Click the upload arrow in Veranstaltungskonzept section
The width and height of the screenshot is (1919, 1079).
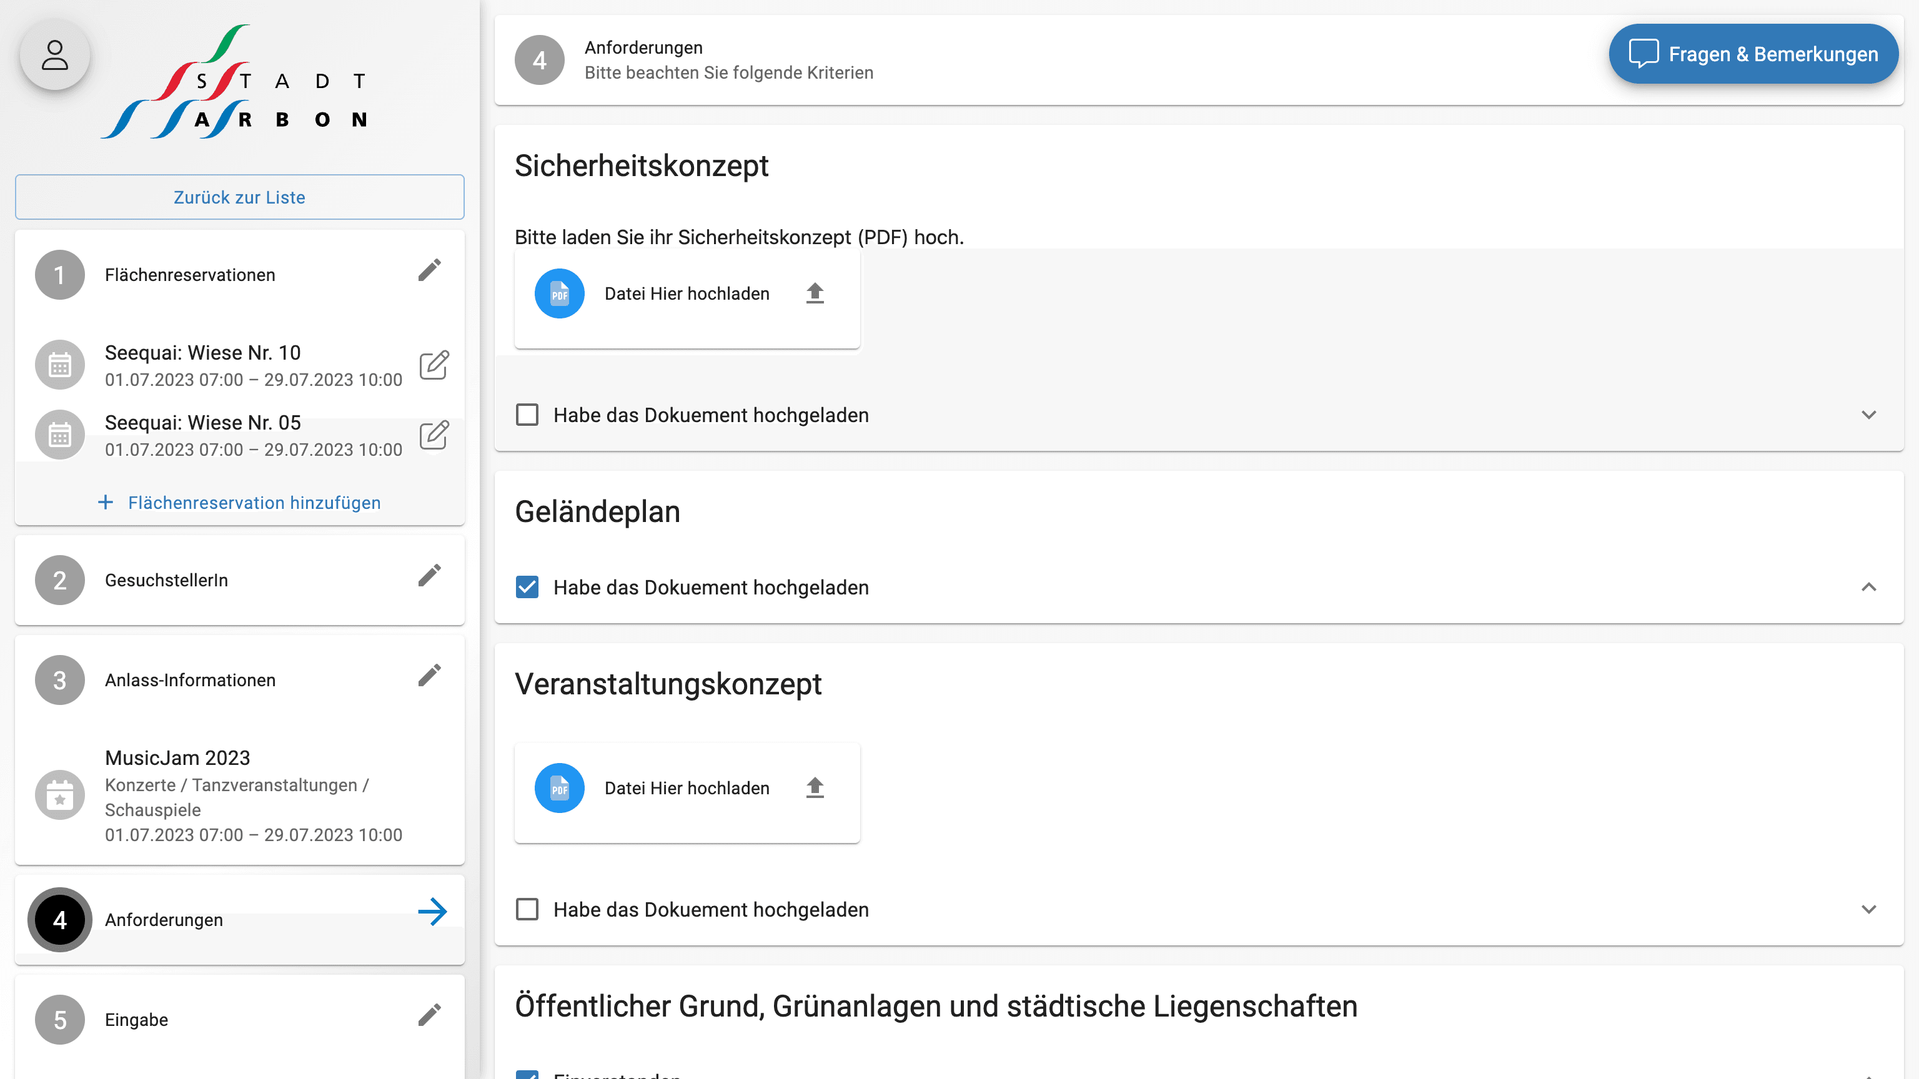tap(814, 787)
